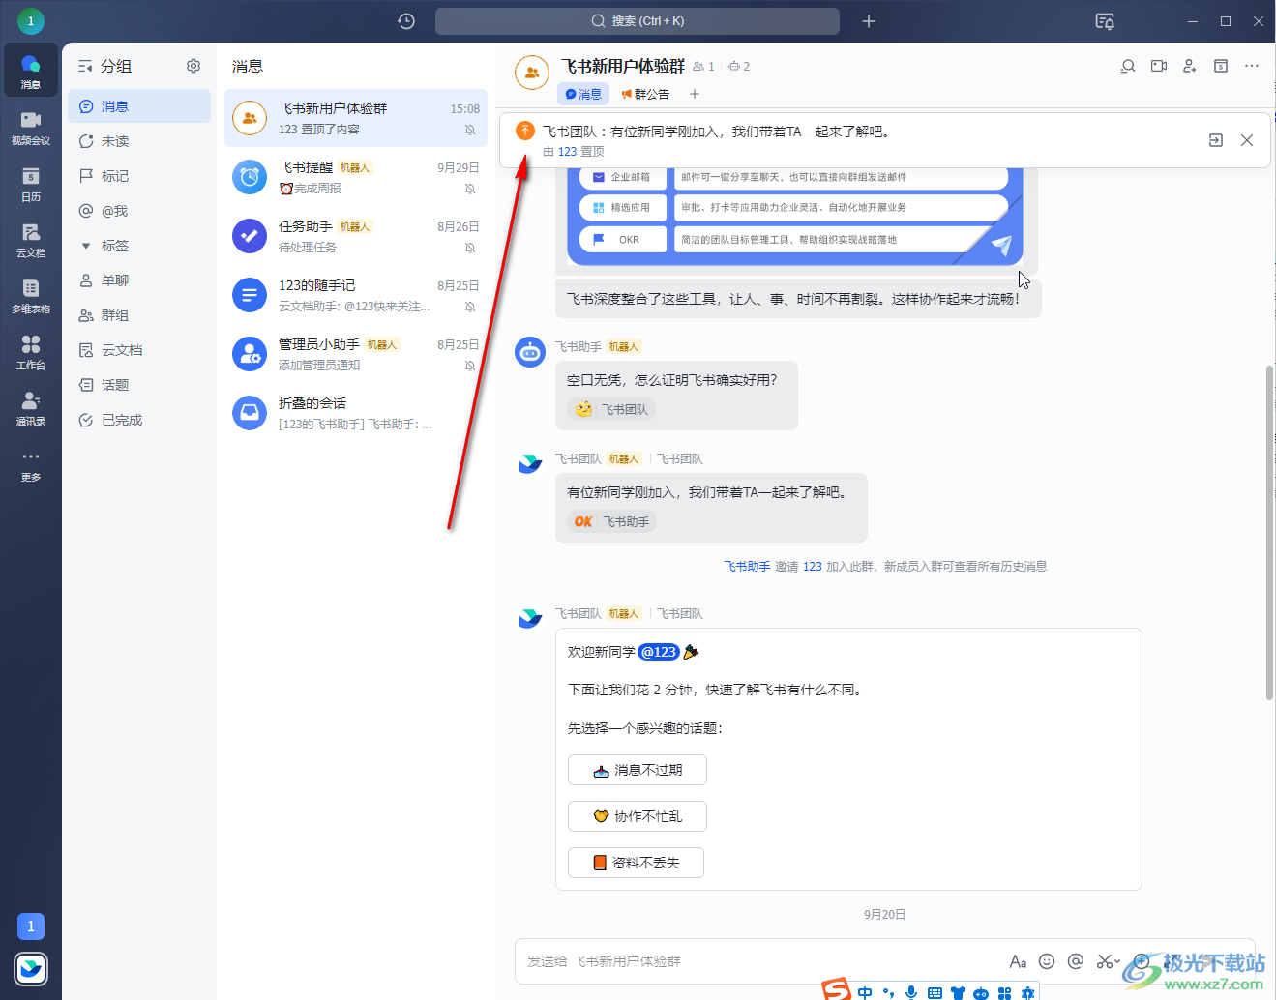Screen dimensions: 1276x1000
Task: Click the Feishu logo icon at the bottom of the sidebar
Action: tap(31, 968)
